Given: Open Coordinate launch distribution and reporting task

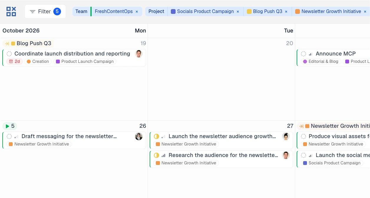Looking at the screenshot, I should 72,54.
